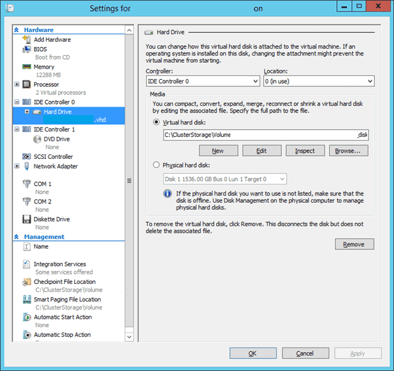Click the Edit button

coord(262,150)
